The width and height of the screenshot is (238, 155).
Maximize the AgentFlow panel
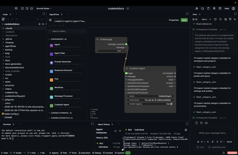point(187,14)
